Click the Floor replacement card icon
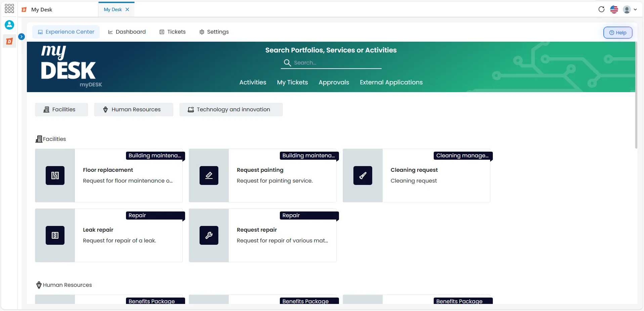The width and height of the screenshot is (644, 311). point(55,176)
